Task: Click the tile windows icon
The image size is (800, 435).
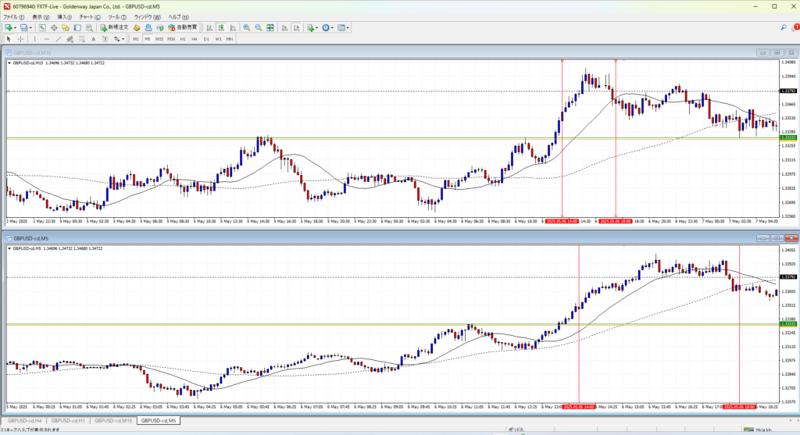Action: pos(270,28)
